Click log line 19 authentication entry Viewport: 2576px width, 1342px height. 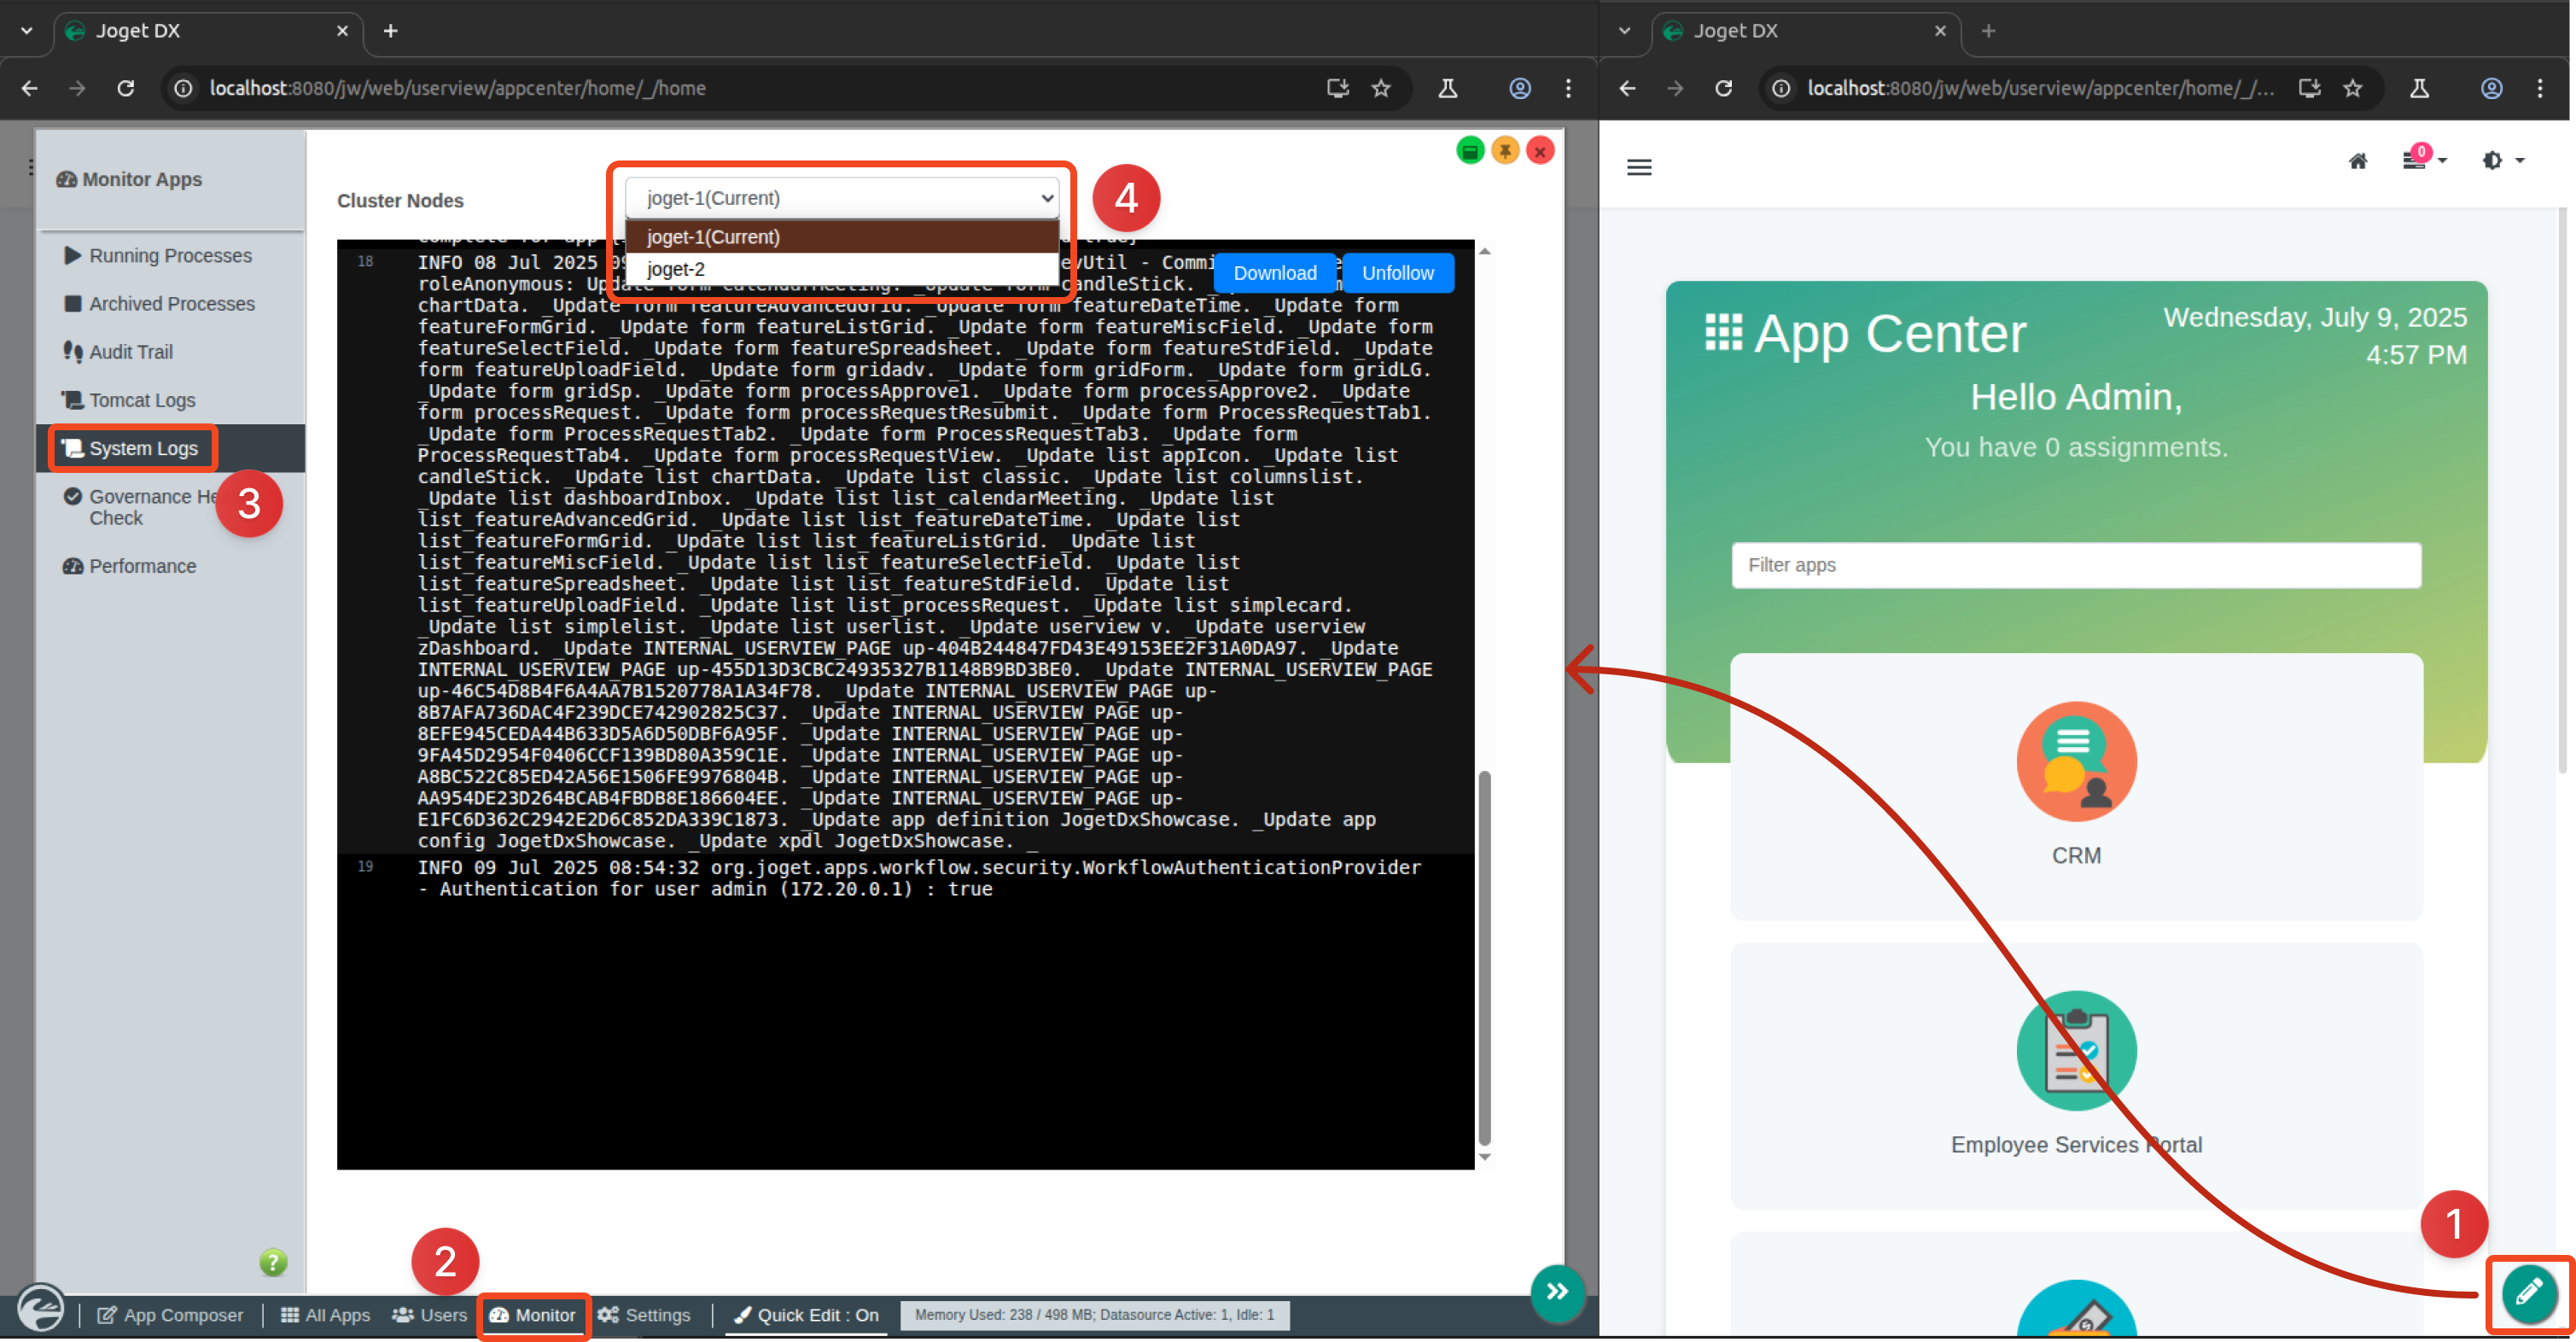(918, 878)
